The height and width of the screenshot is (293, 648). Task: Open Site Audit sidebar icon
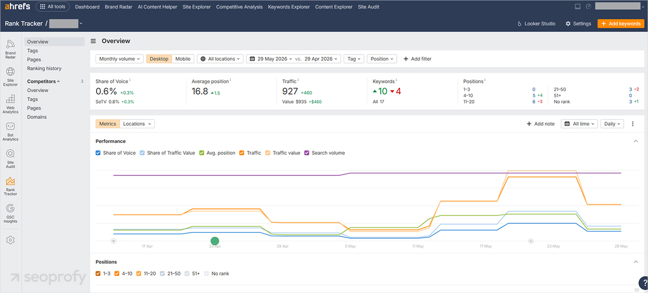click(x=10, y=159)
